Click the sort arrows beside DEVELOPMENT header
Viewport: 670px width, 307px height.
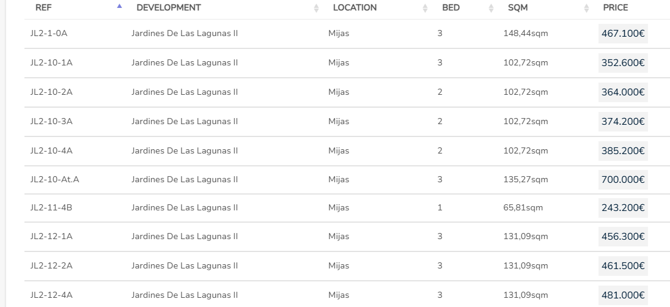(316, 8)
